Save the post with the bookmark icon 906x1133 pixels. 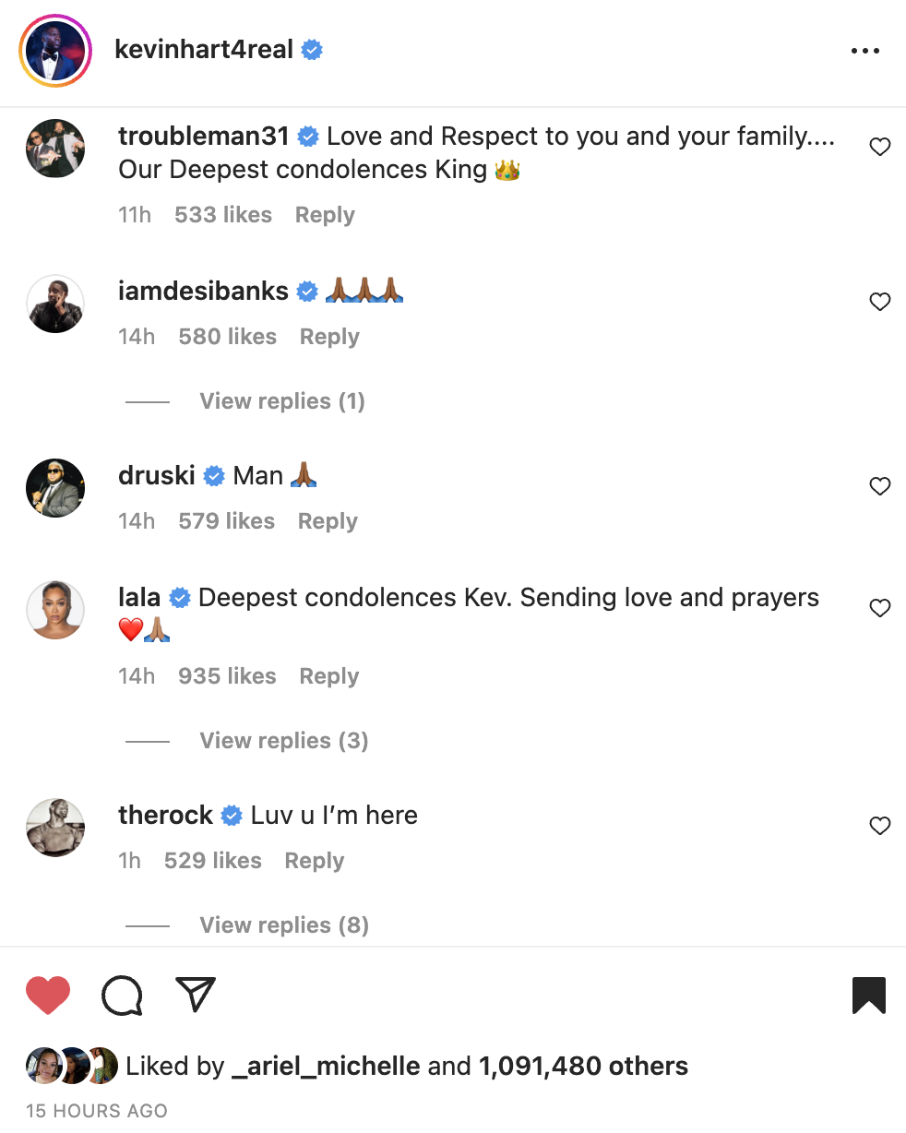[x=869, y=995]
